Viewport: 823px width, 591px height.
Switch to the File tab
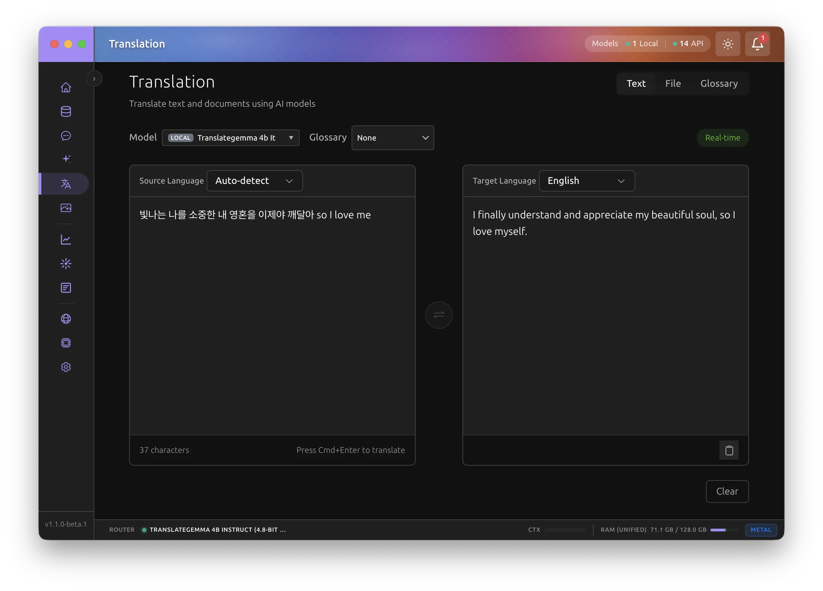click(673, 83)
